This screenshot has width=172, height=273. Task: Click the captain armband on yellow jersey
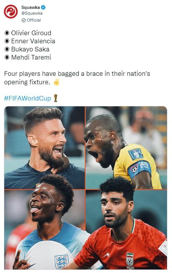139,169
